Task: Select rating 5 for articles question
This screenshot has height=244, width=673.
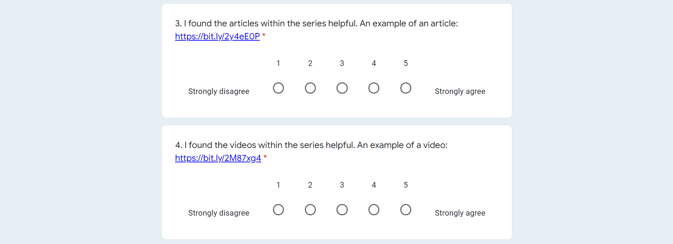Action: tap(406, 88)
